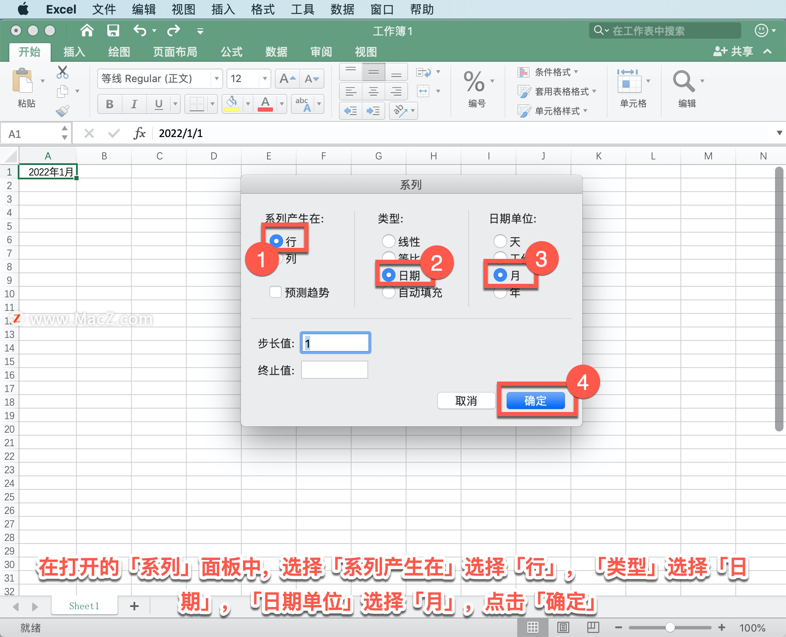Expand the 套用表格格式 dropdown
The width and height of the screenshot is (786, 637).
(594, 91)
